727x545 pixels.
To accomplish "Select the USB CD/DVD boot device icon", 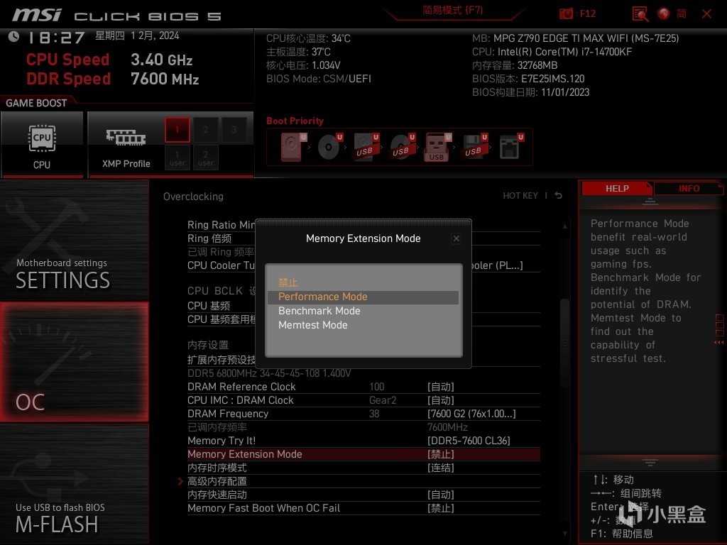I will tap(402, 147).
